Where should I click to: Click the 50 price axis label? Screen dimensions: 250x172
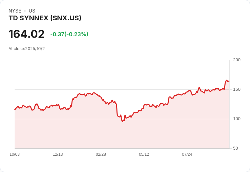click(235, 148)
